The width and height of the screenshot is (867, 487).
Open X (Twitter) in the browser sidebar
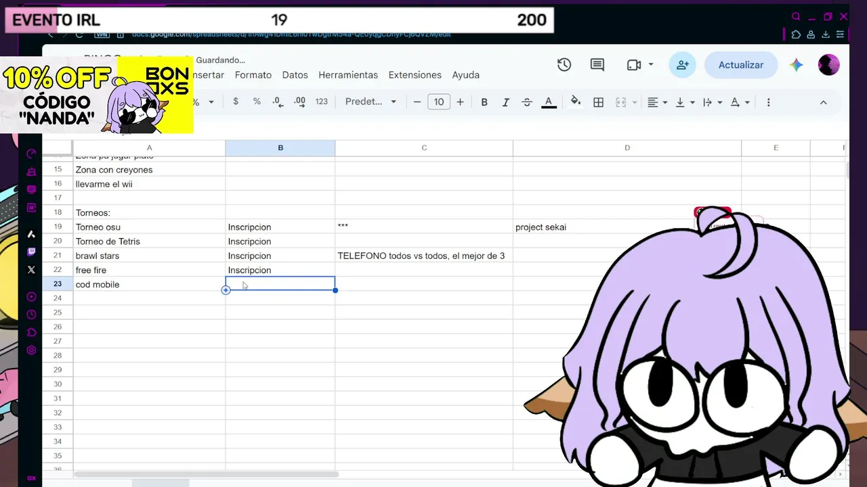pyautogui.click(x=31, y=269)
